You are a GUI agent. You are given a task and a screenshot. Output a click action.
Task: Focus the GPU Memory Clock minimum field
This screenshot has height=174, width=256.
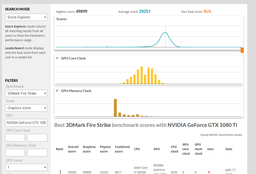(x=15, y=153)
